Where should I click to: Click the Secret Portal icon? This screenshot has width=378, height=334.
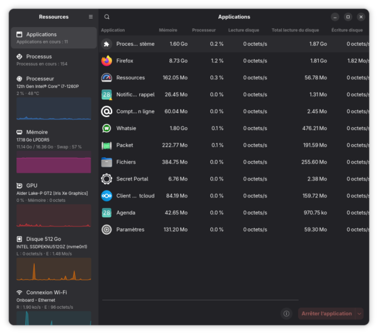pos(106,179)
